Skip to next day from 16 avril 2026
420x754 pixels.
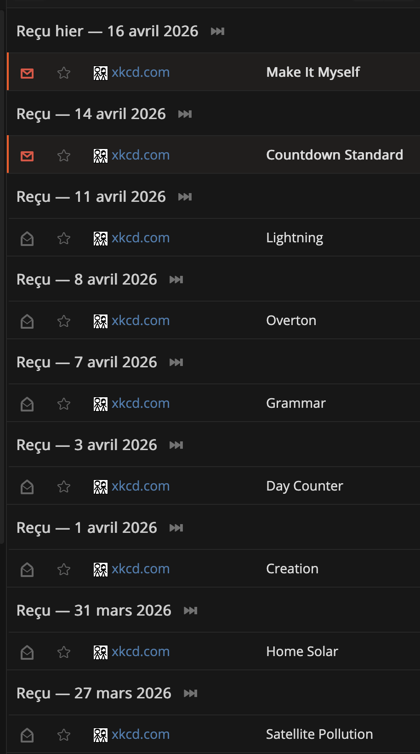[x=217, y=31]
